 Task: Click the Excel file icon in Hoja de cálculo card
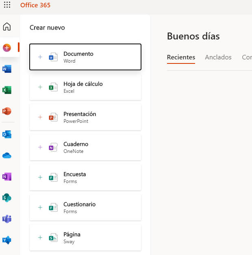[x=53, y=87]
